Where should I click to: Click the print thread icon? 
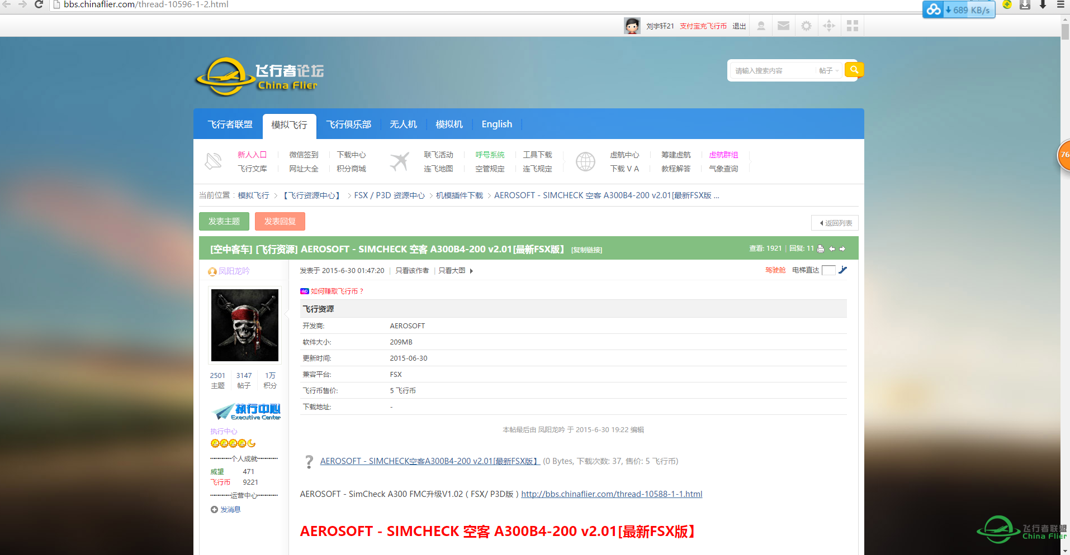coord(821,249)
